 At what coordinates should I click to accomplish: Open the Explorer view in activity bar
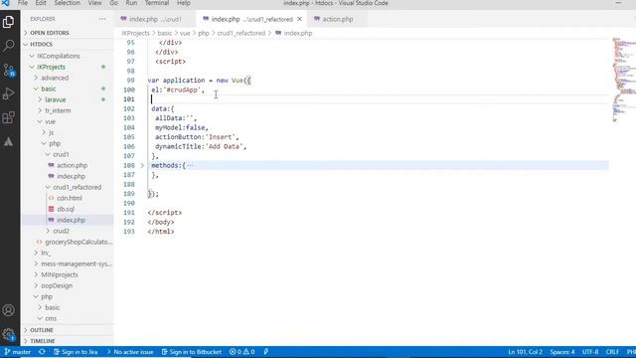click(x=9, y=22)
